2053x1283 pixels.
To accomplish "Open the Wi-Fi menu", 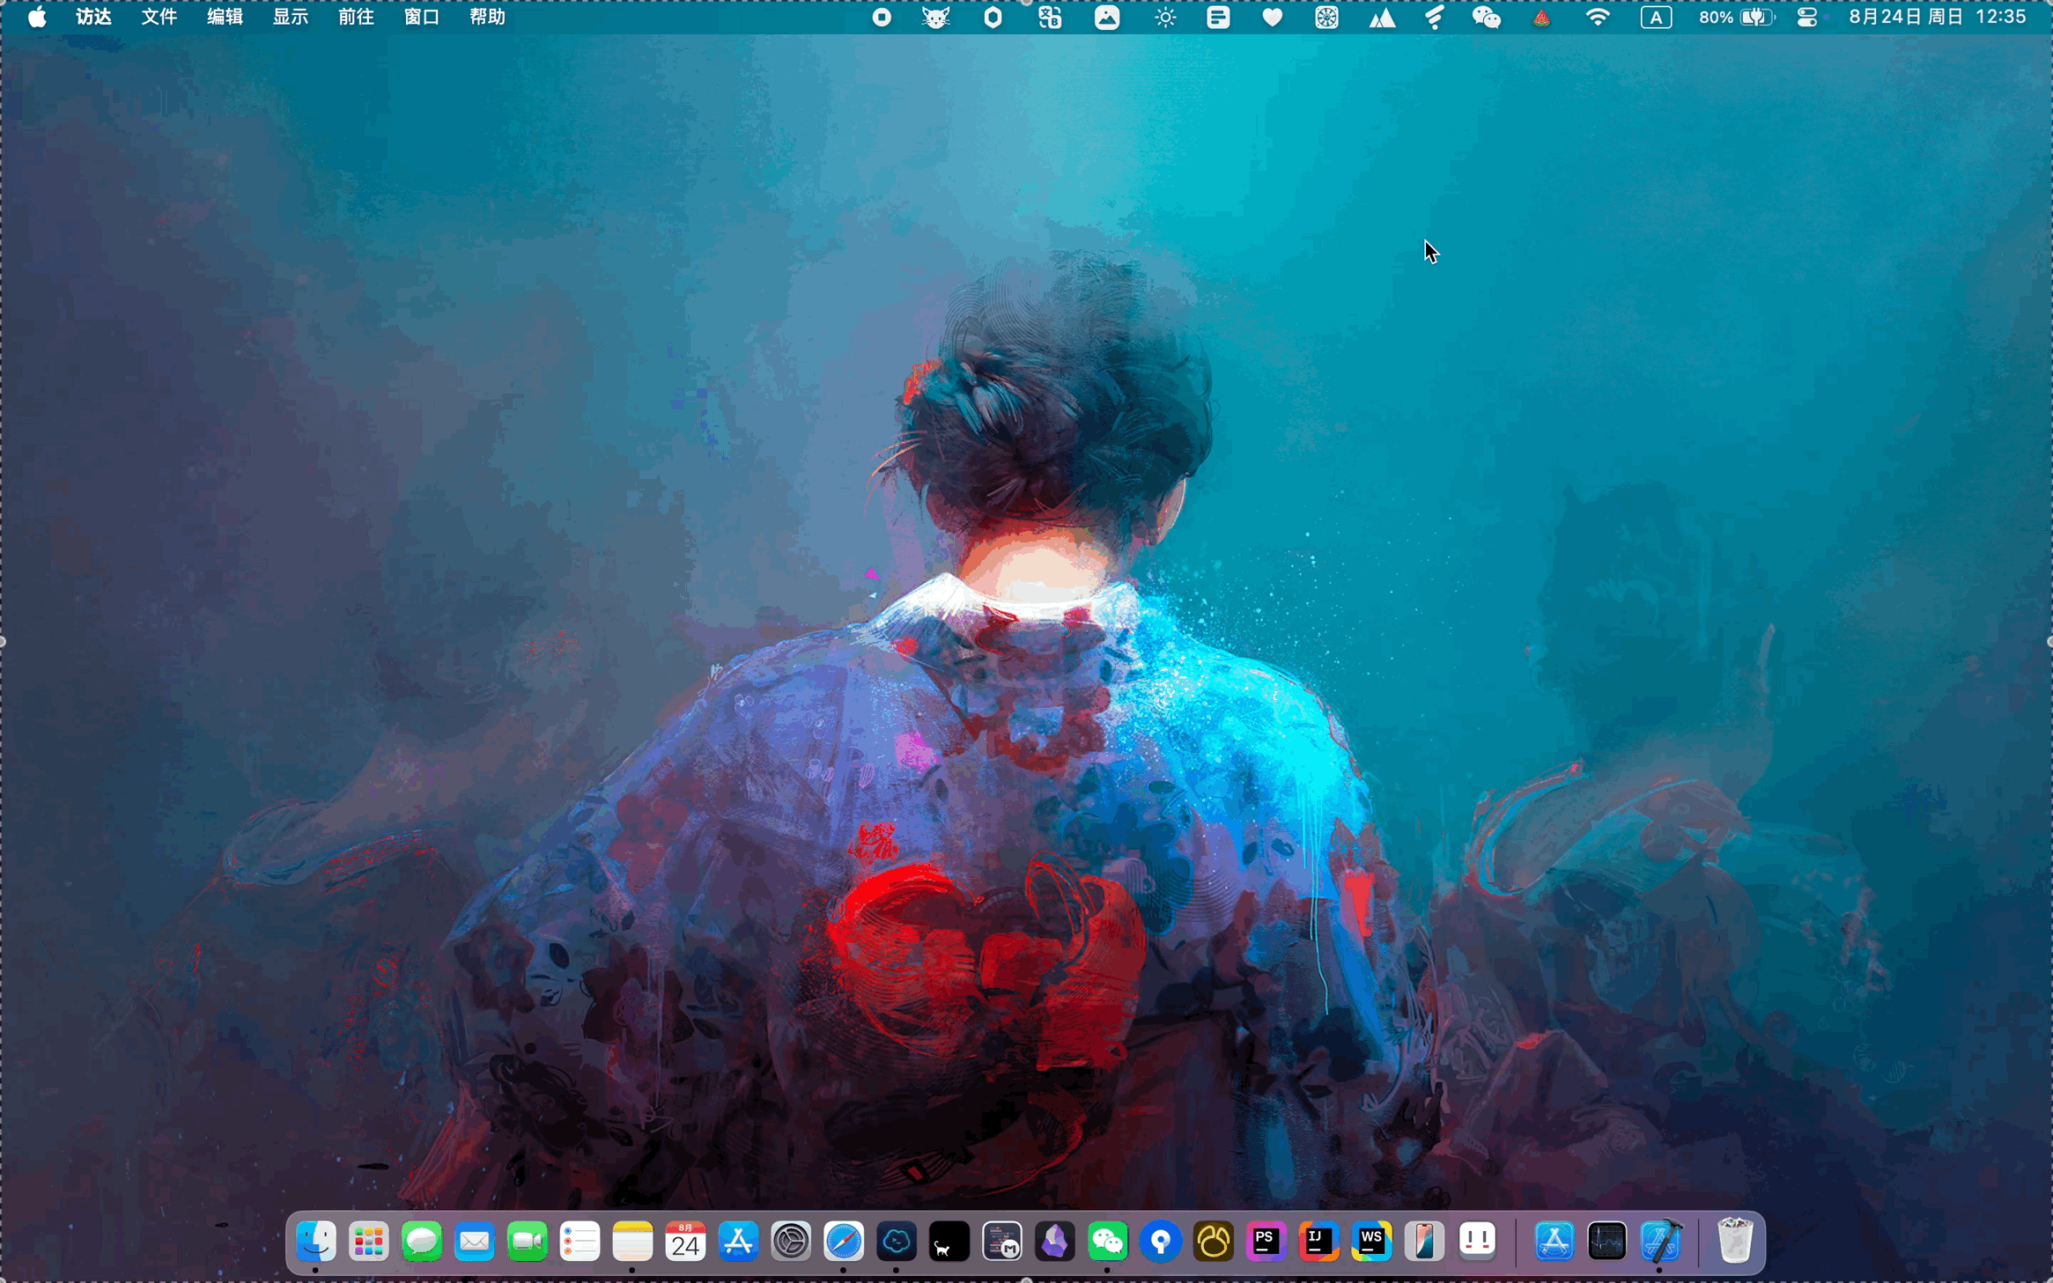I will point(1598,18).
